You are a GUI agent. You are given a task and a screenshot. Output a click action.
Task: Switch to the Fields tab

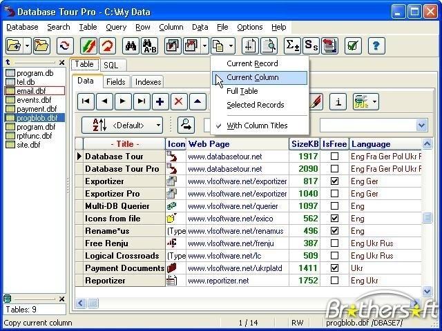pos(116,82)
